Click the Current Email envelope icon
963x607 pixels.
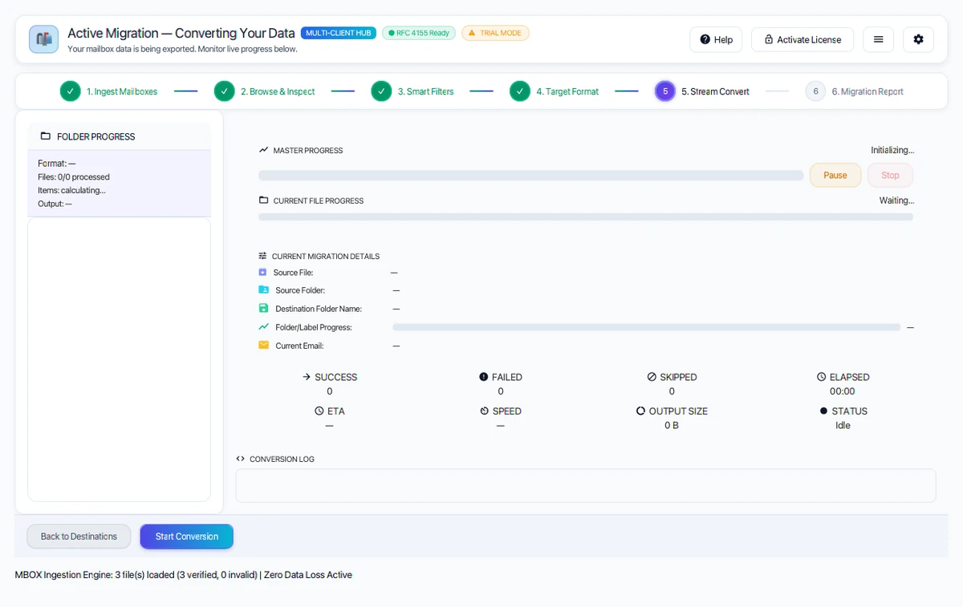[x=263, y=346]
